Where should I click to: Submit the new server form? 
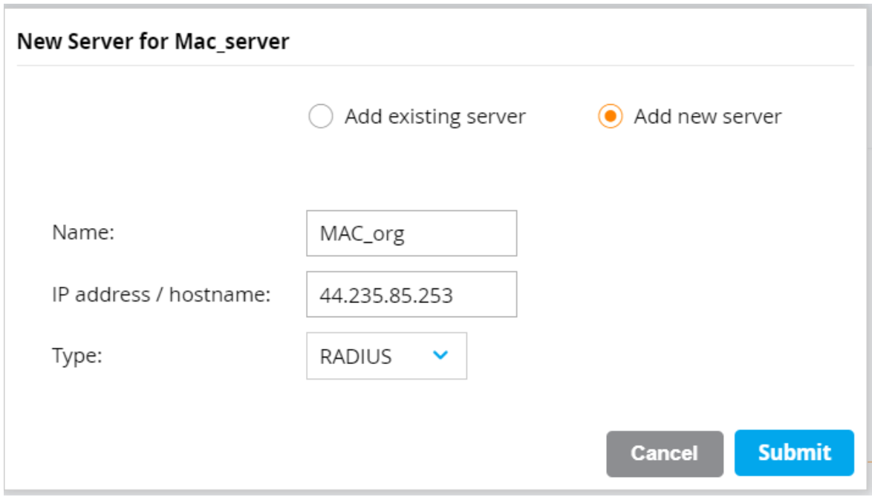(794, 452)
